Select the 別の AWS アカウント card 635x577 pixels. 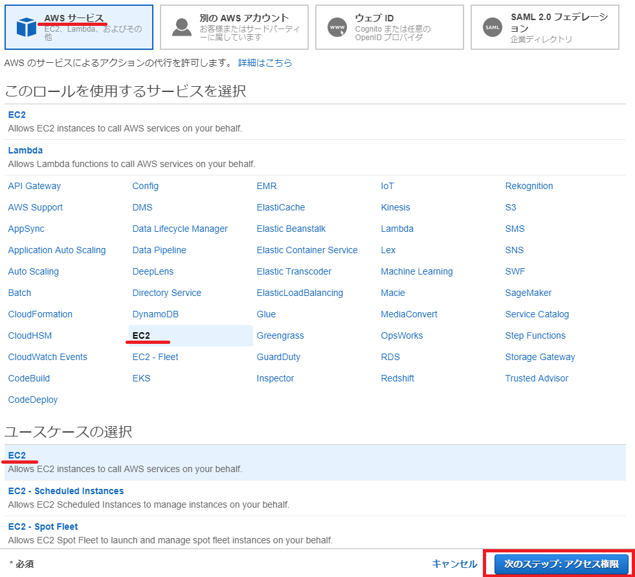pyautogui.click(x=234, y=27)
